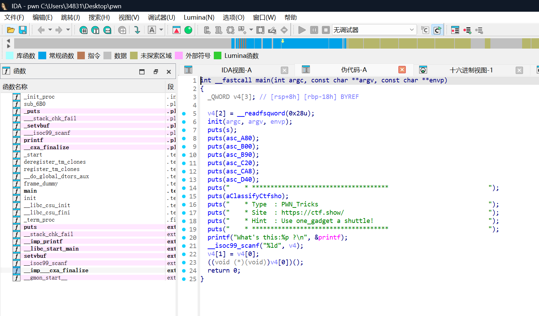The height and width of the screenshot is (316, 539).
Task: Click the green circle toolbar icon
Action: [188, 30]
